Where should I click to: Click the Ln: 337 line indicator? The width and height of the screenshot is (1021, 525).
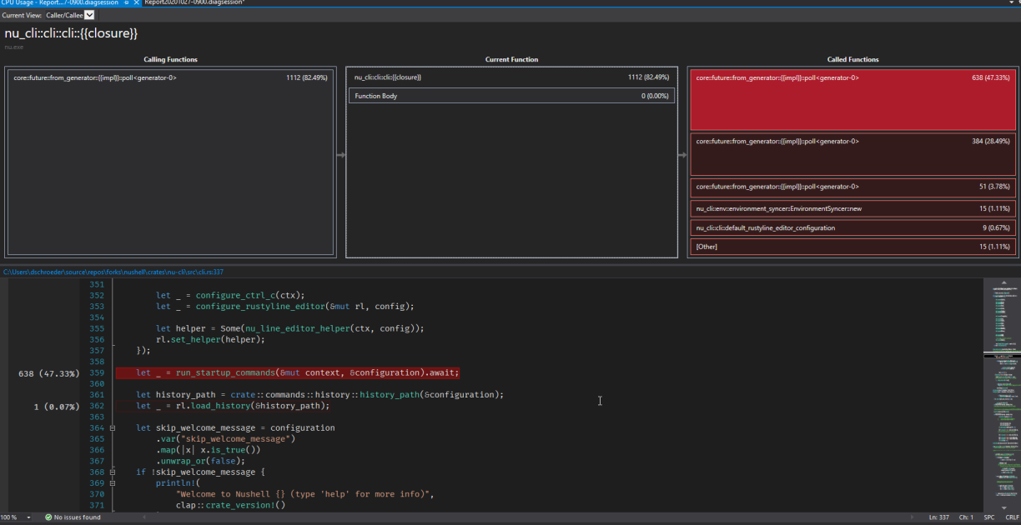click(941, 517)
